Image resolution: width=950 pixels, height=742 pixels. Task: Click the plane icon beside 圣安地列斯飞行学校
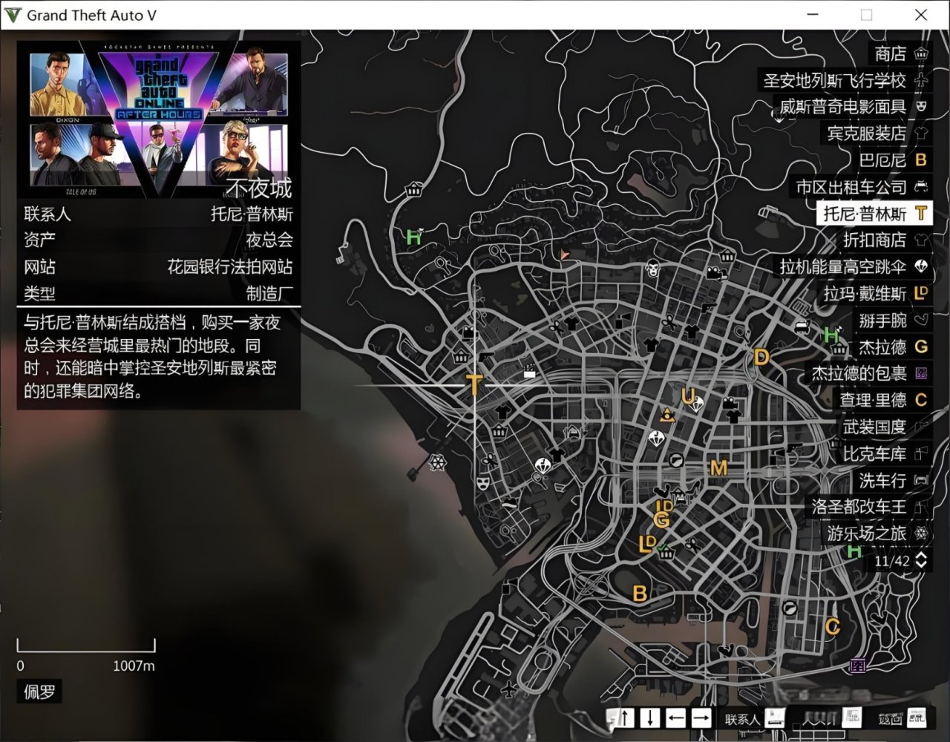tap(921, 80)
